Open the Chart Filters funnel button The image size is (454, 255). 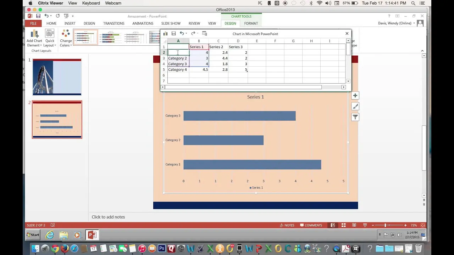tap(355, 117)
